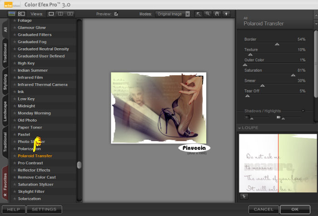Click the lightbulb background color icon

coord(226,14)
